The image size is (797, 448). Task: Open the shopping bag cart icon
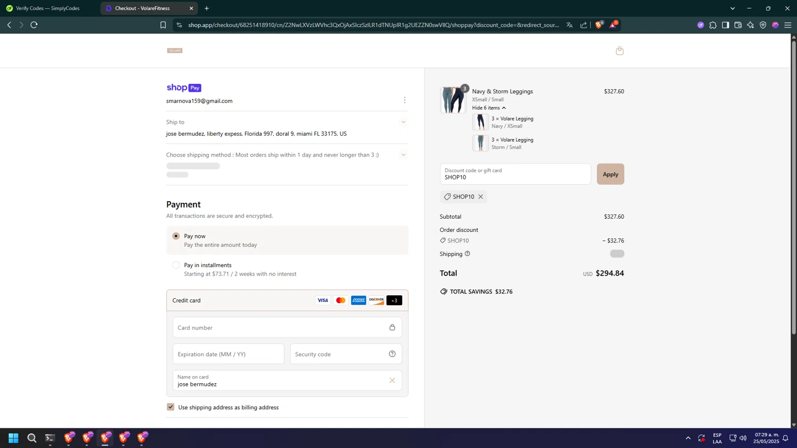pyautogui.click(x=620, y=50)
